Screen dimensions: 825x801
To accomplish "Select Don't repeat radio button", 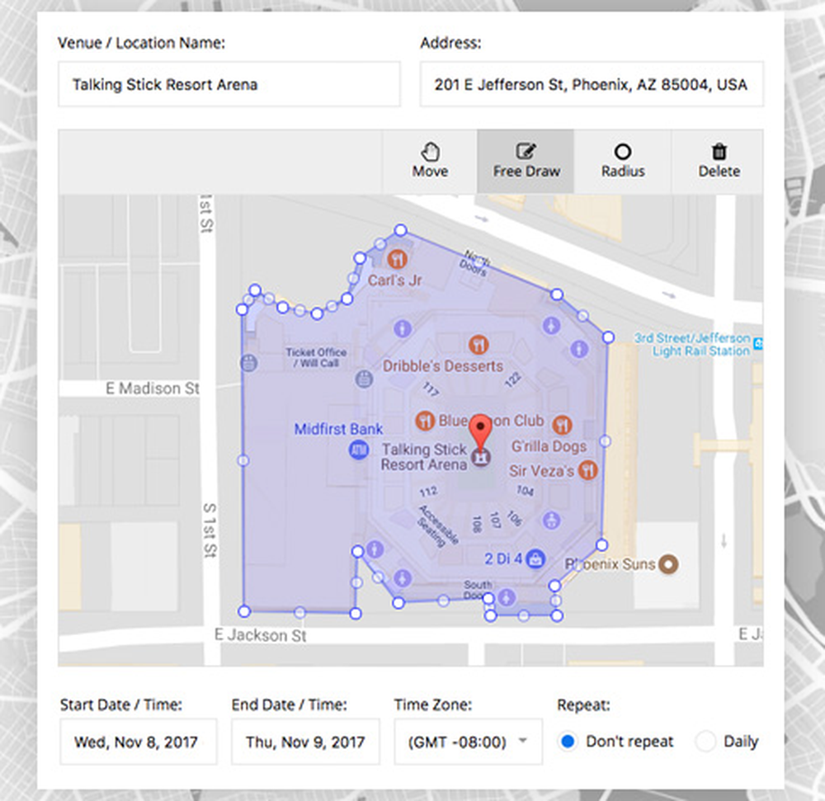I will [x=568, y=742].
